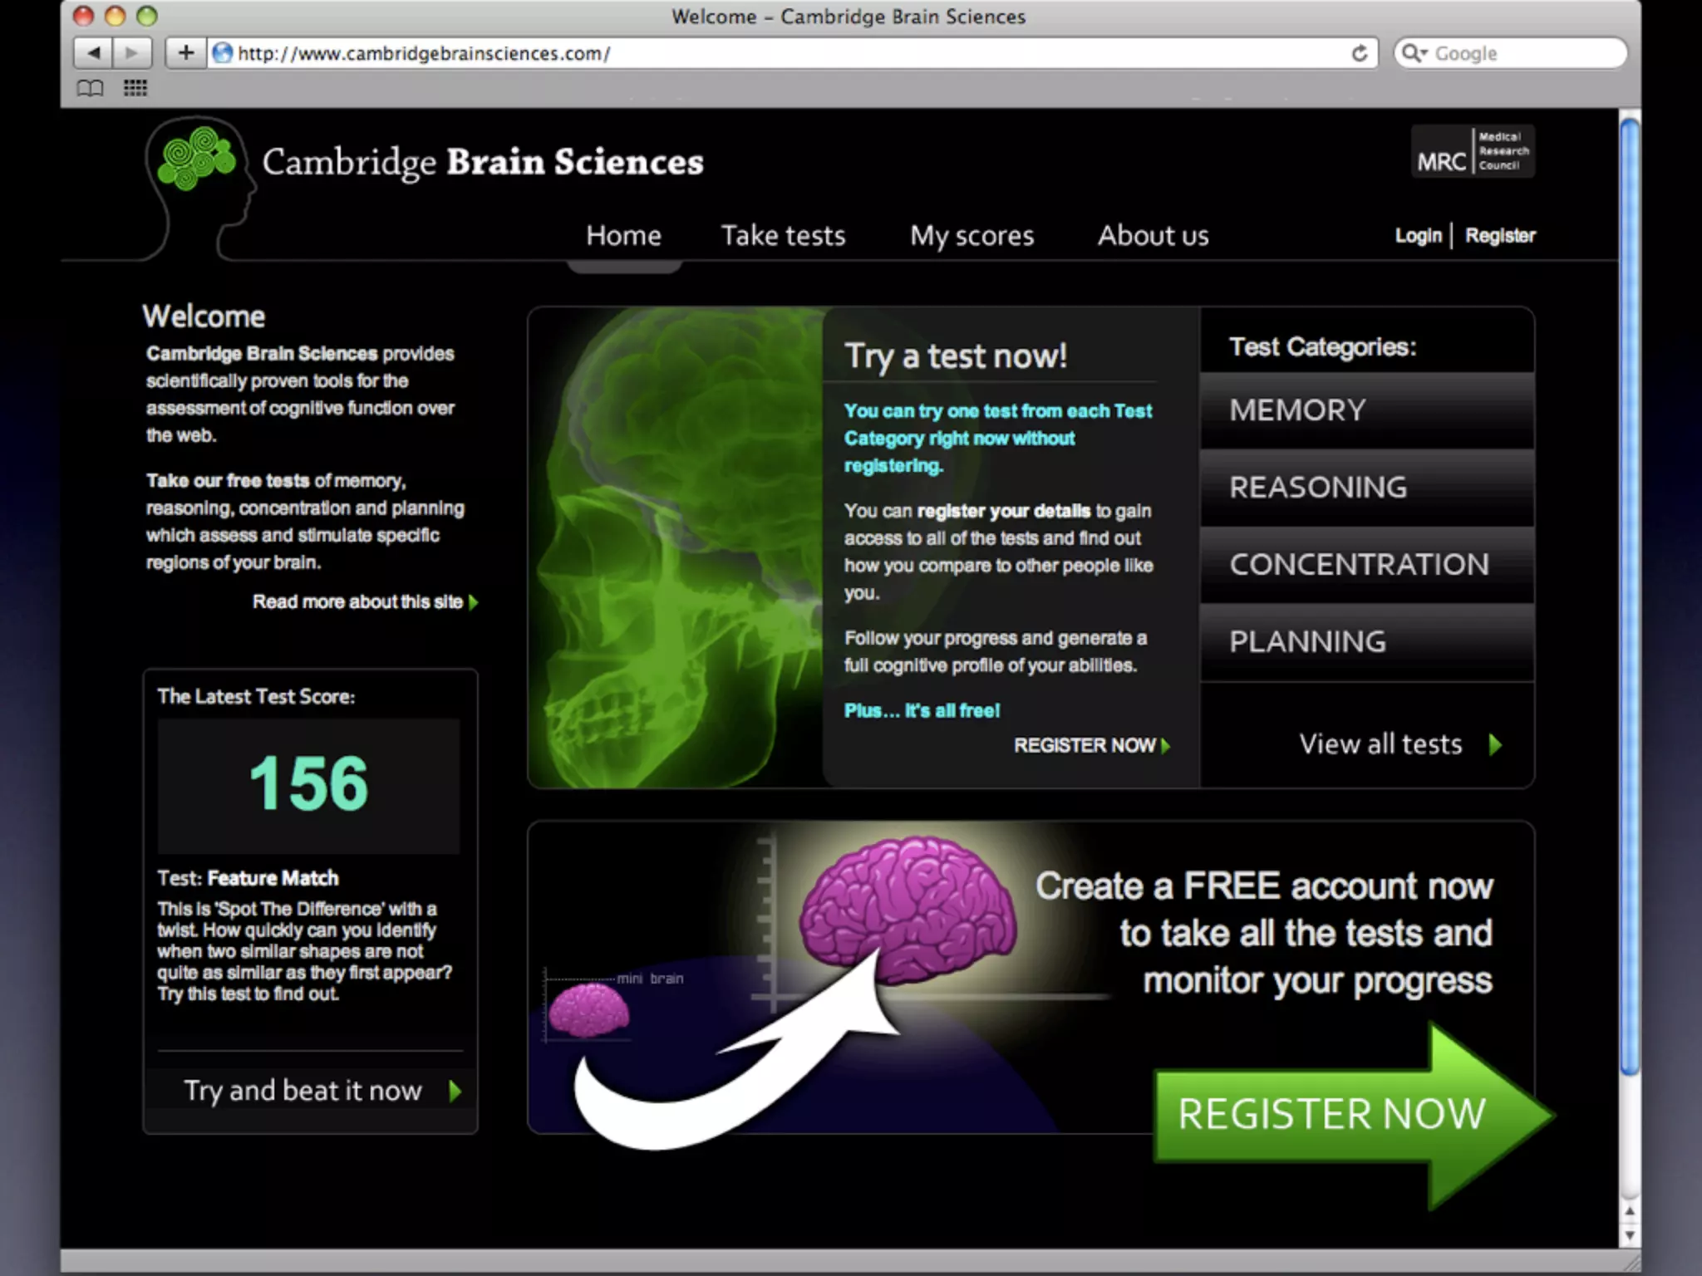Click the URL address field
This screenshot has width=1702, height=1276.
point(748,53)
